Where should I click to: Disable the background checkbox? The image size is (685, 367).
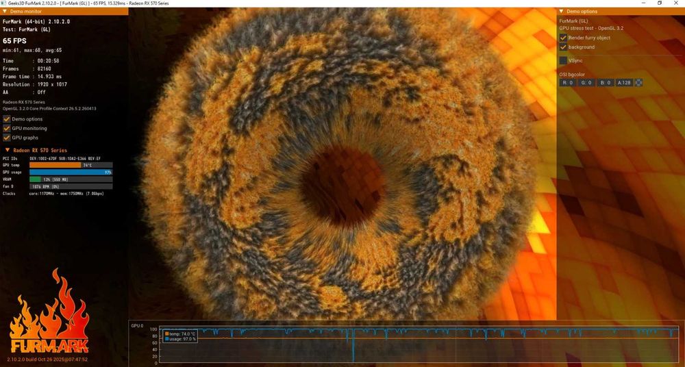click(x=563, y=47)
